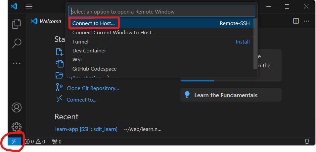316x152 pixels.
Task: Open editor More Actions ellipsis
Action: pos(306,21)
